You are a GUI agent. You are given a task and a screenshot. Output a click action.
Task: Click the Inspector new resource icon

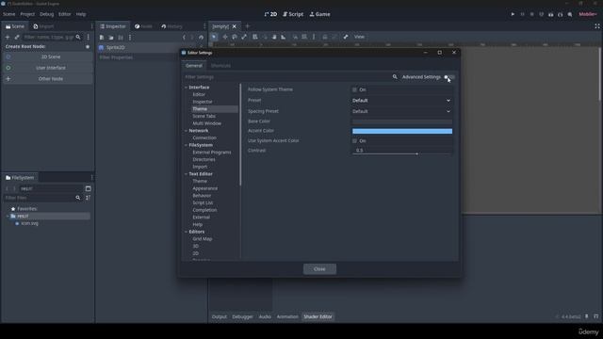pyautogui.click(x=102, y=38)
